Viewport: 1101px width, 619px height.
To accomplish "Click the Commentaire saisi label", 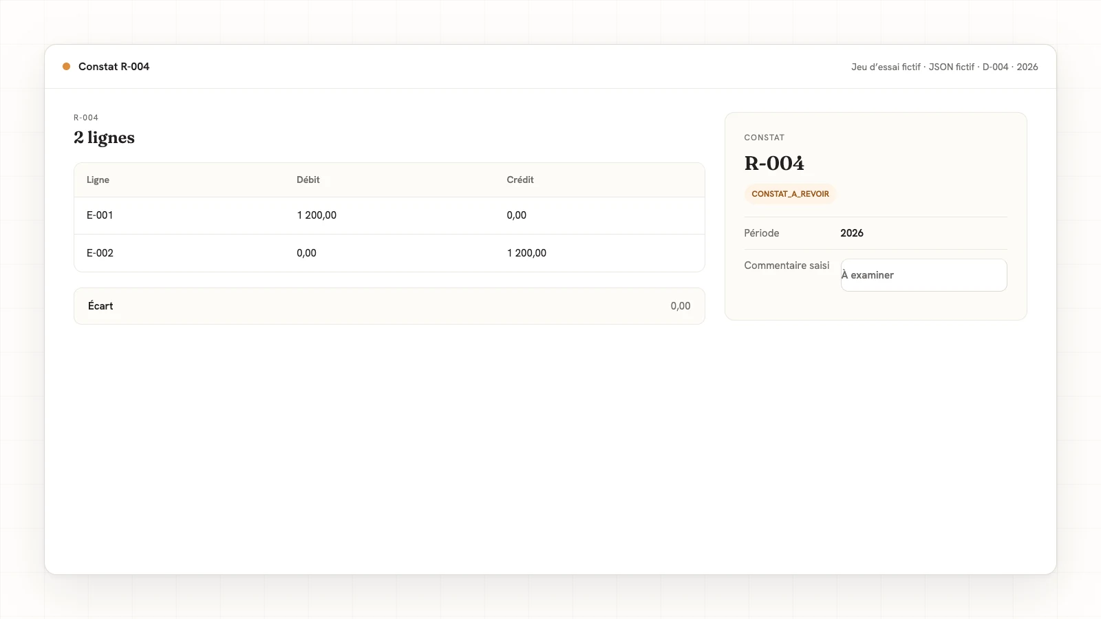I will (x=787, y=265).
